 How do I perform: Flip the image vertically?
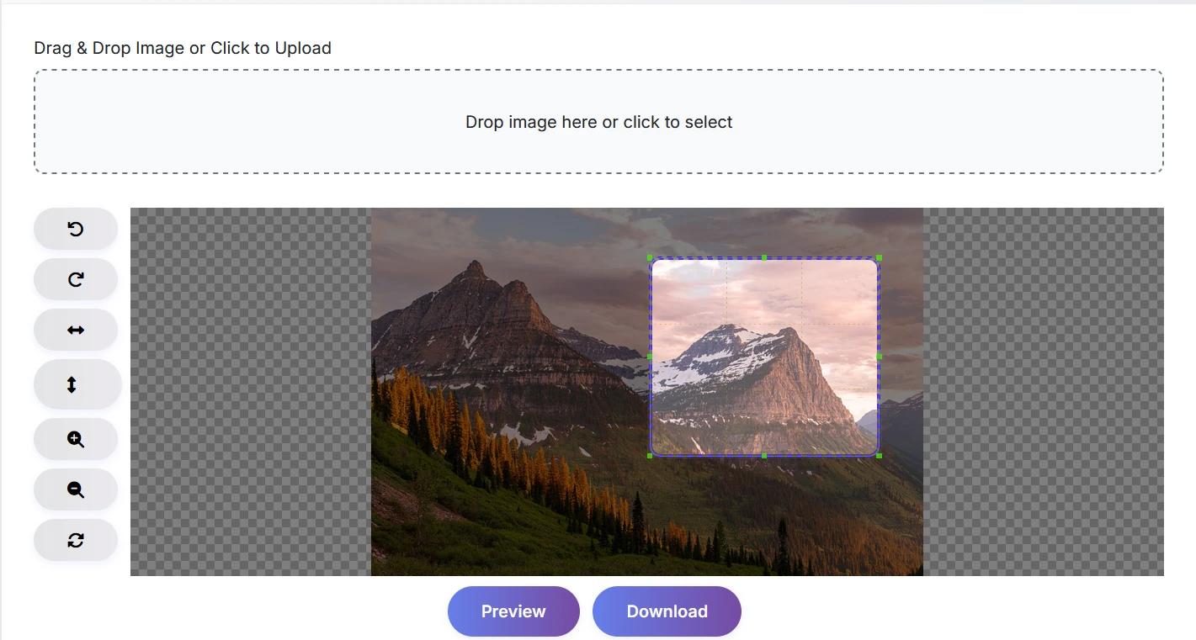point(77,383)
